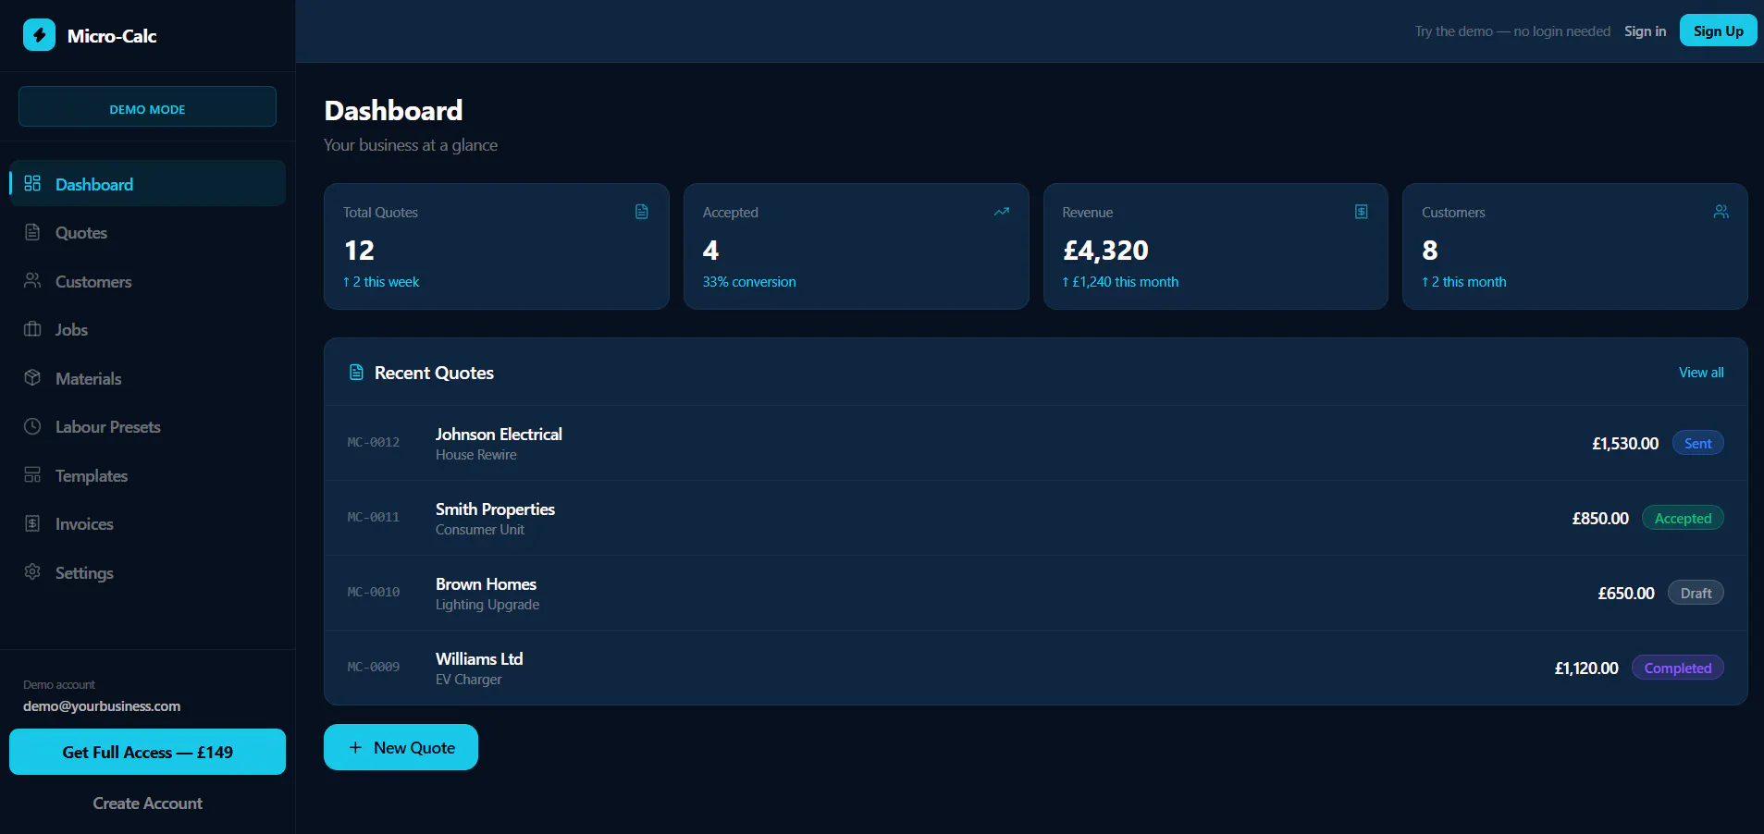The height and width of the screenshot is (834, 1764).
Task: Click the Quotes document icon in sidebar
Action: (32, 232)
